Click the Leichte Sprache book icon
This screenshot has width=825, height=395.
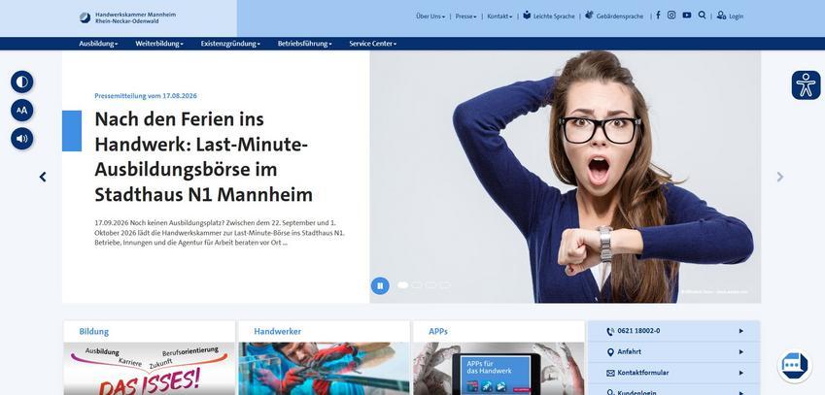pos(527,16)
